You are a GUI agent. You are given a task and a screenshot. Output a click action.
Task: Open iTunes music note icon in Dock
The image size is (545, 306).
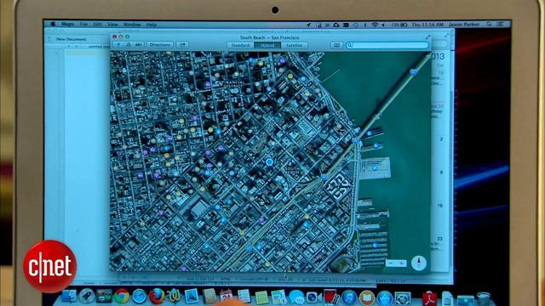click(349, 297)
